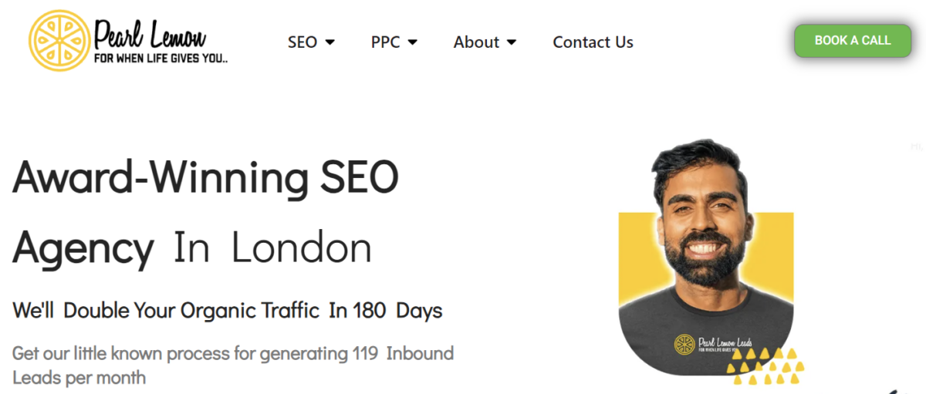Expand the SEO dropdown arrow

(x=330, y=42)
